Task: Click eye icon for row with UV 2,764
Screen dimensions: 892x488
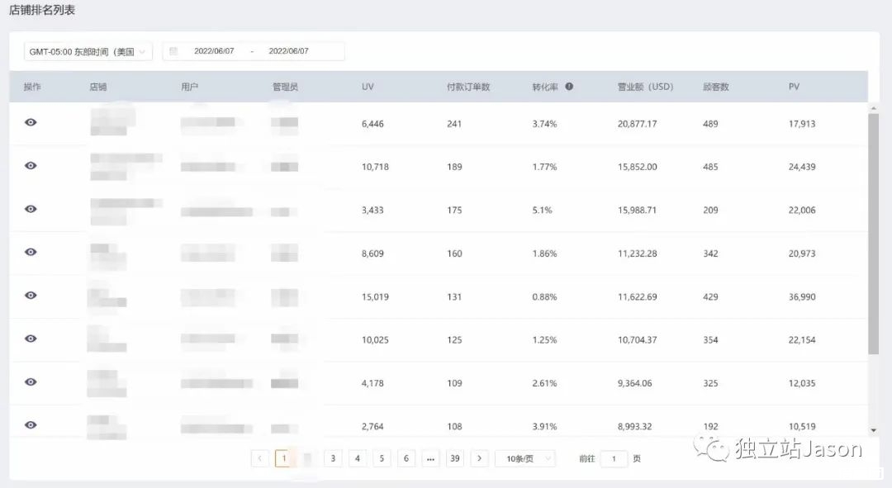Action: pyautogui.click(x=31, y=424)
